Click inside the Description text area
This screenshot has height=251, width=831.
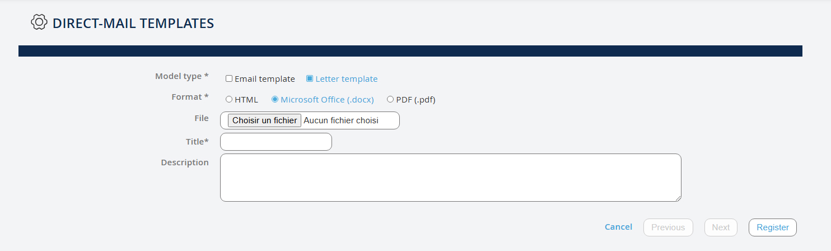(450, 178)
